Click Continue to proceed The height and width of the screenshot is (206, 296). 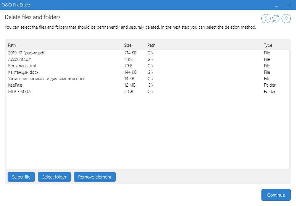pos(276,195)
